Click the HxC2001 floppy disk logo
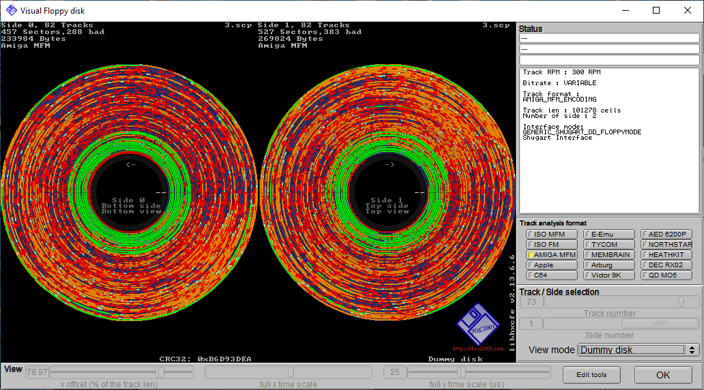 pyautogui.click(x=478, y=324)
